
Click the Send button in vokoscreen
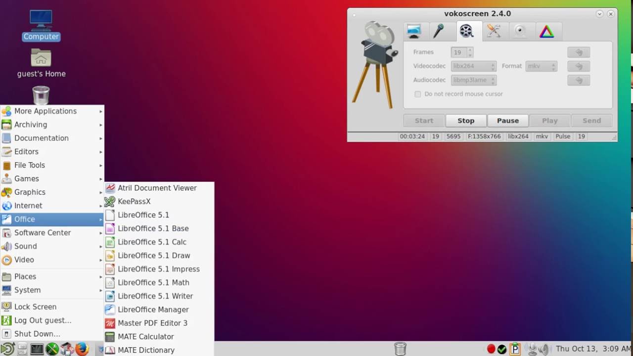tap(591, 121)
